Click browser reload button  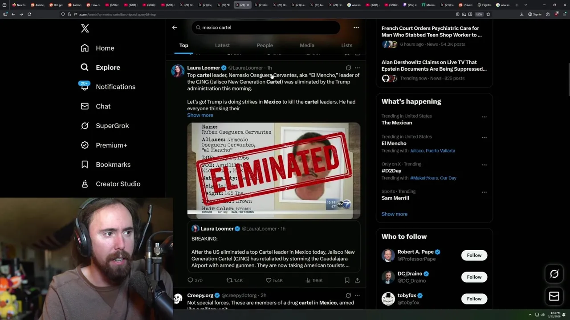(29, 14)
